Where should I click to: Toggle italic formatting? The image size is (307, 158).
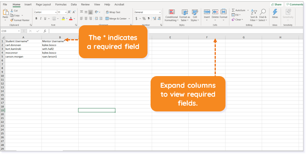coord(41,18)
